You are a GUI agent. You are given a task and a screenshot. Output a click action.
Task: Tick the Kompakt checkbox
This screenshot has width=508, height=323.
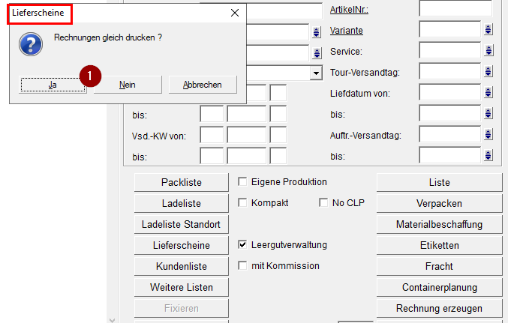242,203
